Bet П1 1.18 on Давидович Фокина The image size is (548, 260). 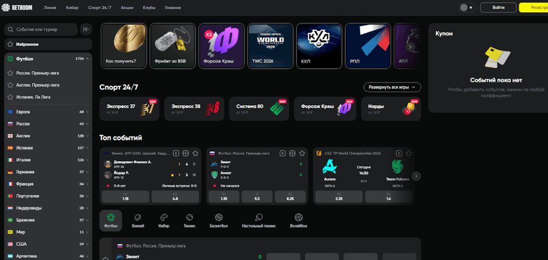click(125, 196)
